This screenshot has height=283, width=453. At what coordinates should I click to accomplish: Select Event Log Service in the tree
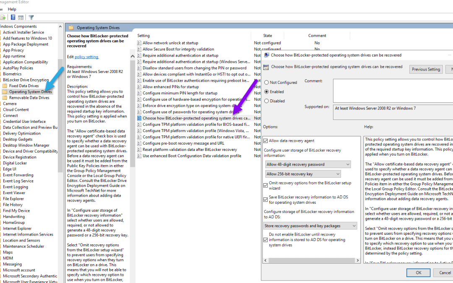click(x=18, y=181)
